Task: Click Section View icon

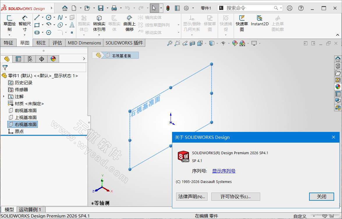Action: [192, 43]
